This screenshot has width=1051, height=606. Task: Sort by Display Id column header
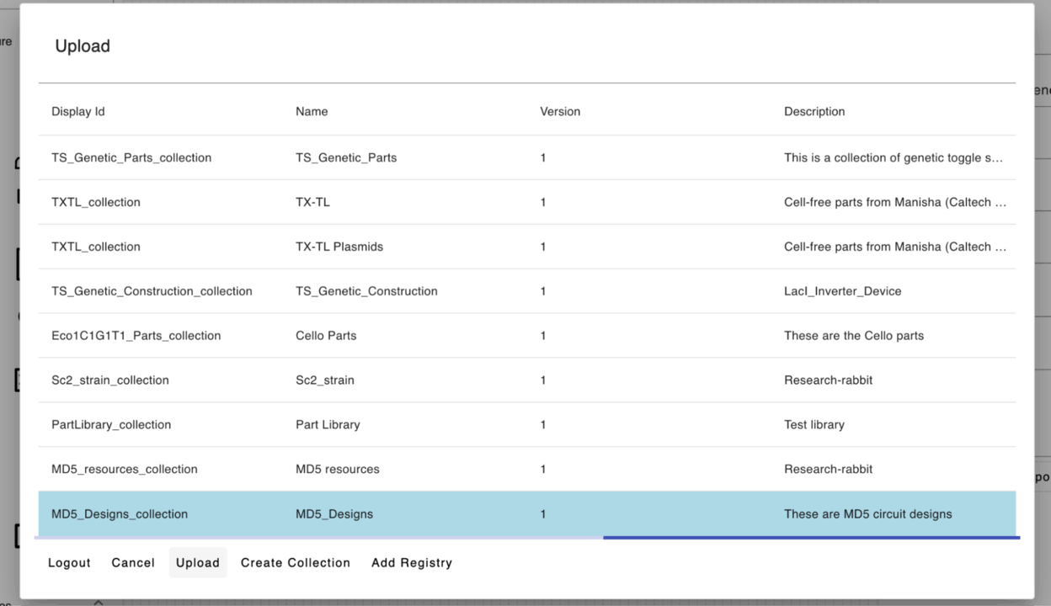[78, 111]
